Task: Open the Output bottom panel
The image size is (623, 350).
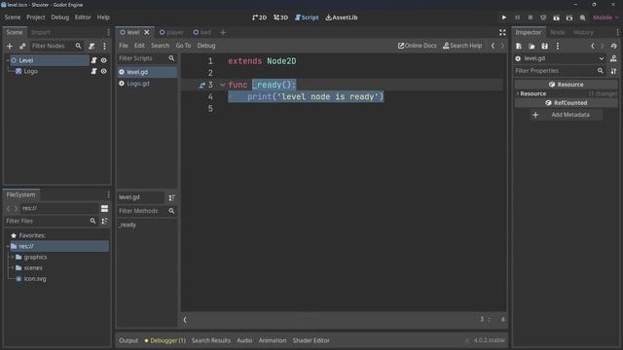Action: [128, 340]
